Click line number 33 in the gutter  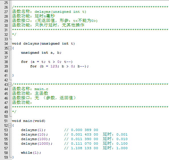[6, 39]
